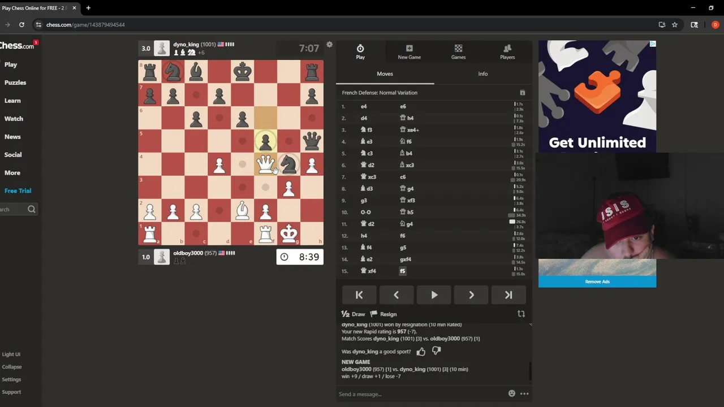Viewport: 724px width, 407px height.
Task: Give a thumbs up for good sport
Action: [x=421, y=352]
